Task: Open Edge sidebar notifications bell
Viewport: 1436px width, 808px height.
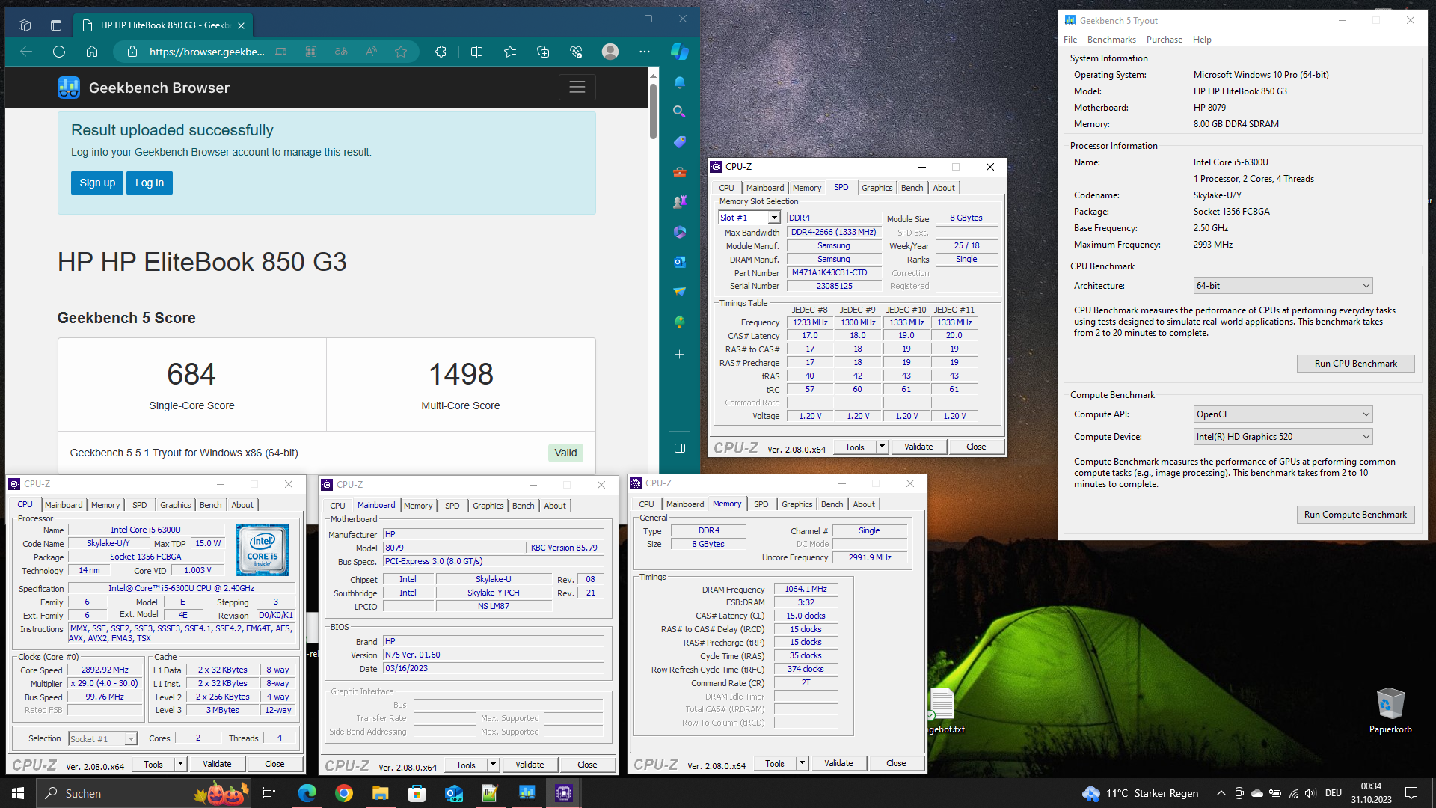Action: pos(679,82)
